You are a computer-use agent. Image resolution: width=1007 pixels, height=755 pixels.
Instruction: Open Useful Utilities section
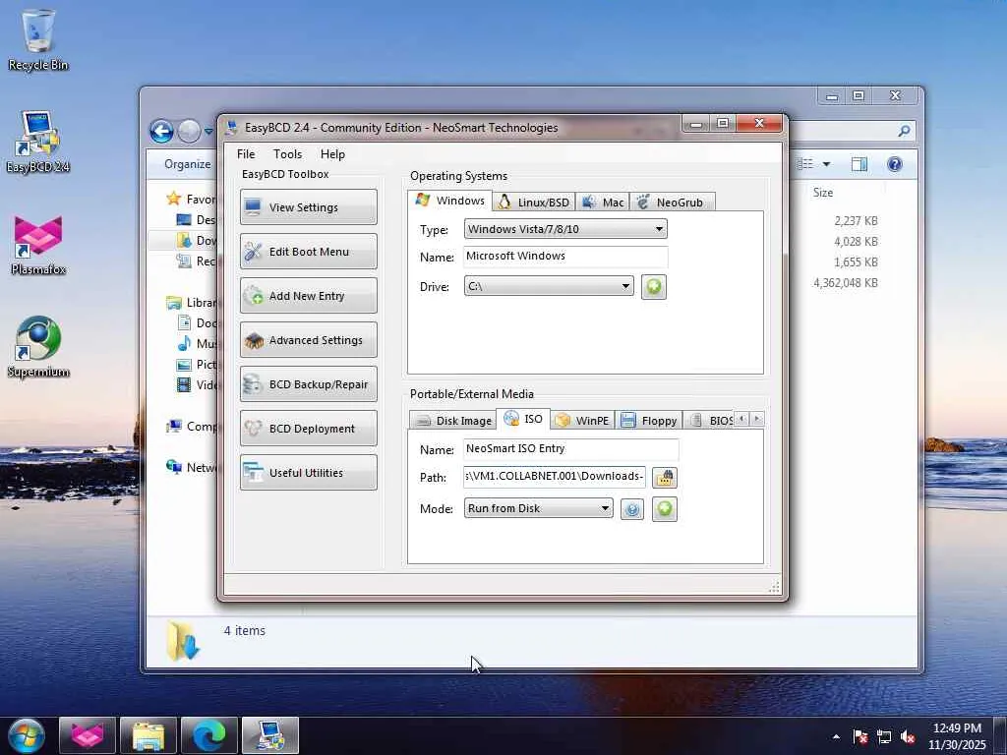[x=308, y=473]
